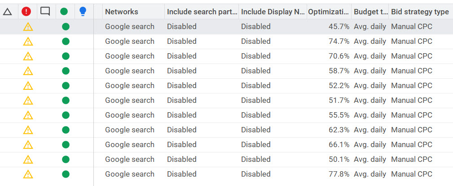Select the Google search cell in the 70.6% row

[130, 56]
